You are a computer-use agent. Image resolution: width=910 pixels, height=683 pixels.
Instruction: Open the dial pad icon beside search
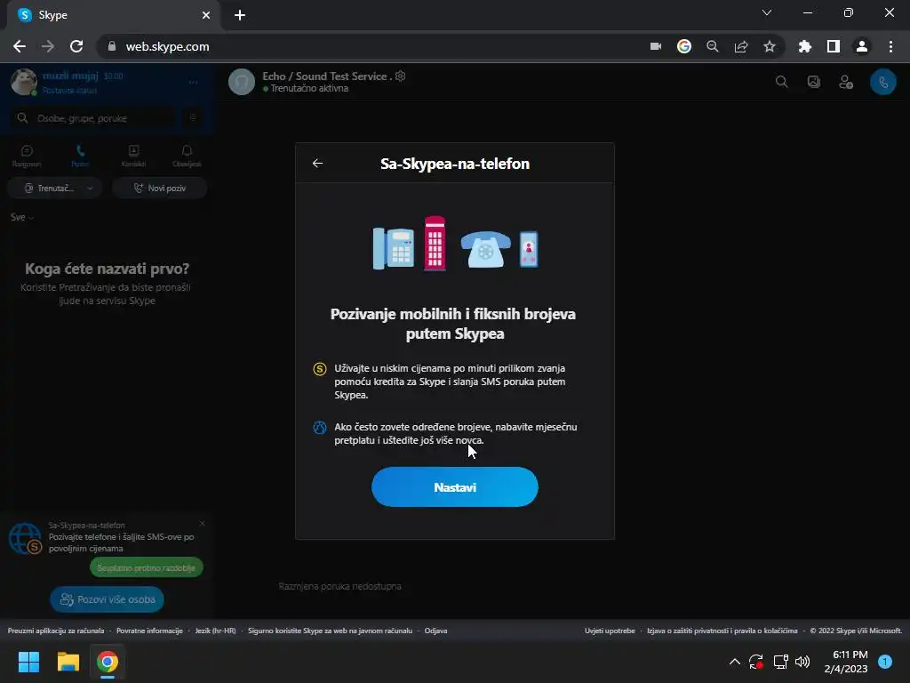193,118
